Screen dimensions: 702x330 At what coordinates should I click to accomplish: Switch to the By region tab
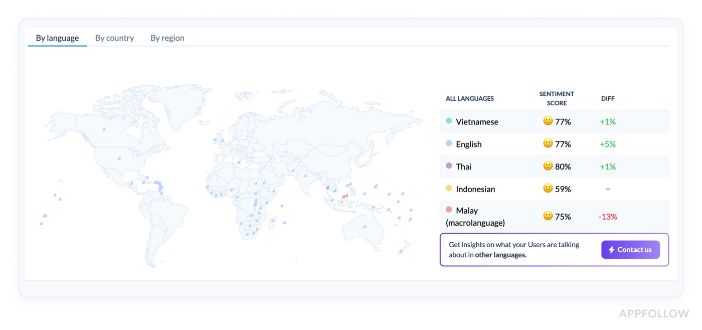pos(167,38)
